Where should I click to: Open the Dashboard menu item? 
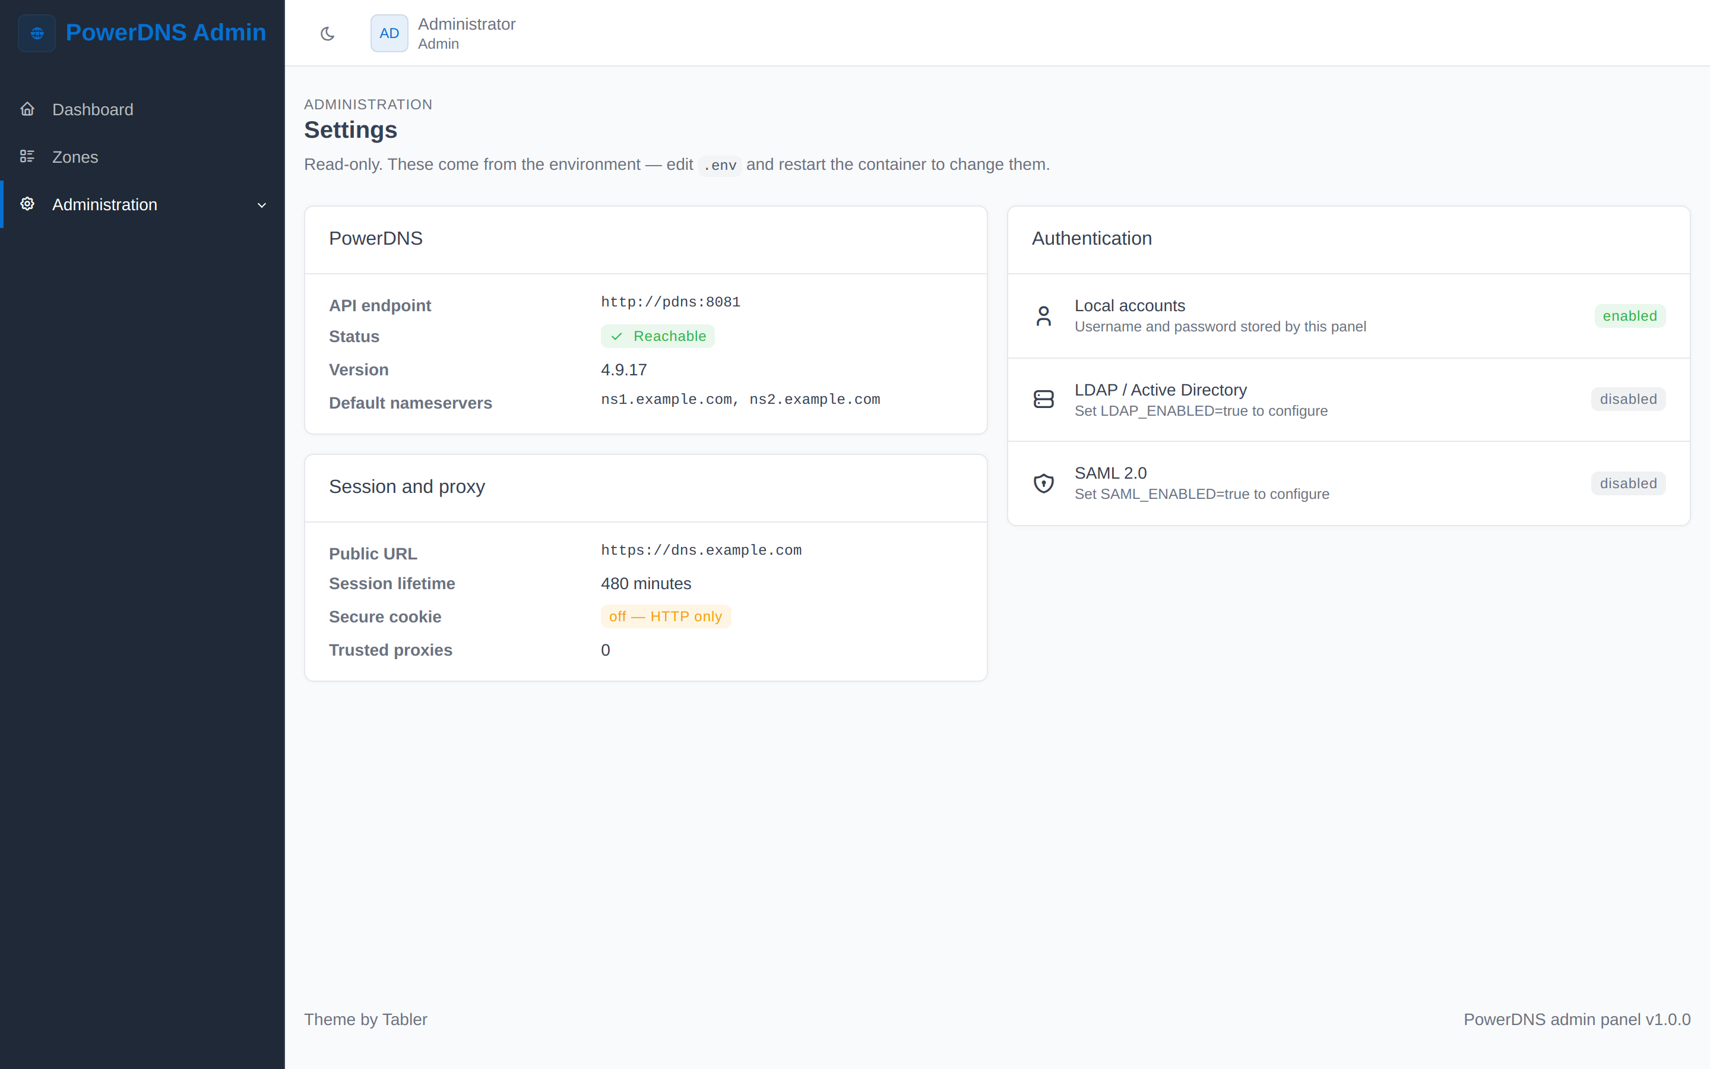tap(142, 110)
